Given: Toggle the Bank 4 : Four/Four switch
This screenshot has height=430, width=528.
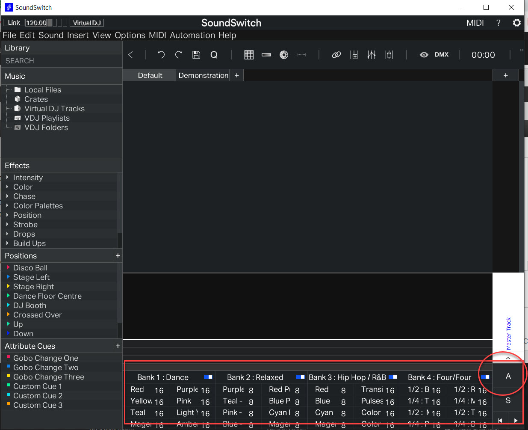Looking at the screenshot, I should tap(485, 377).
